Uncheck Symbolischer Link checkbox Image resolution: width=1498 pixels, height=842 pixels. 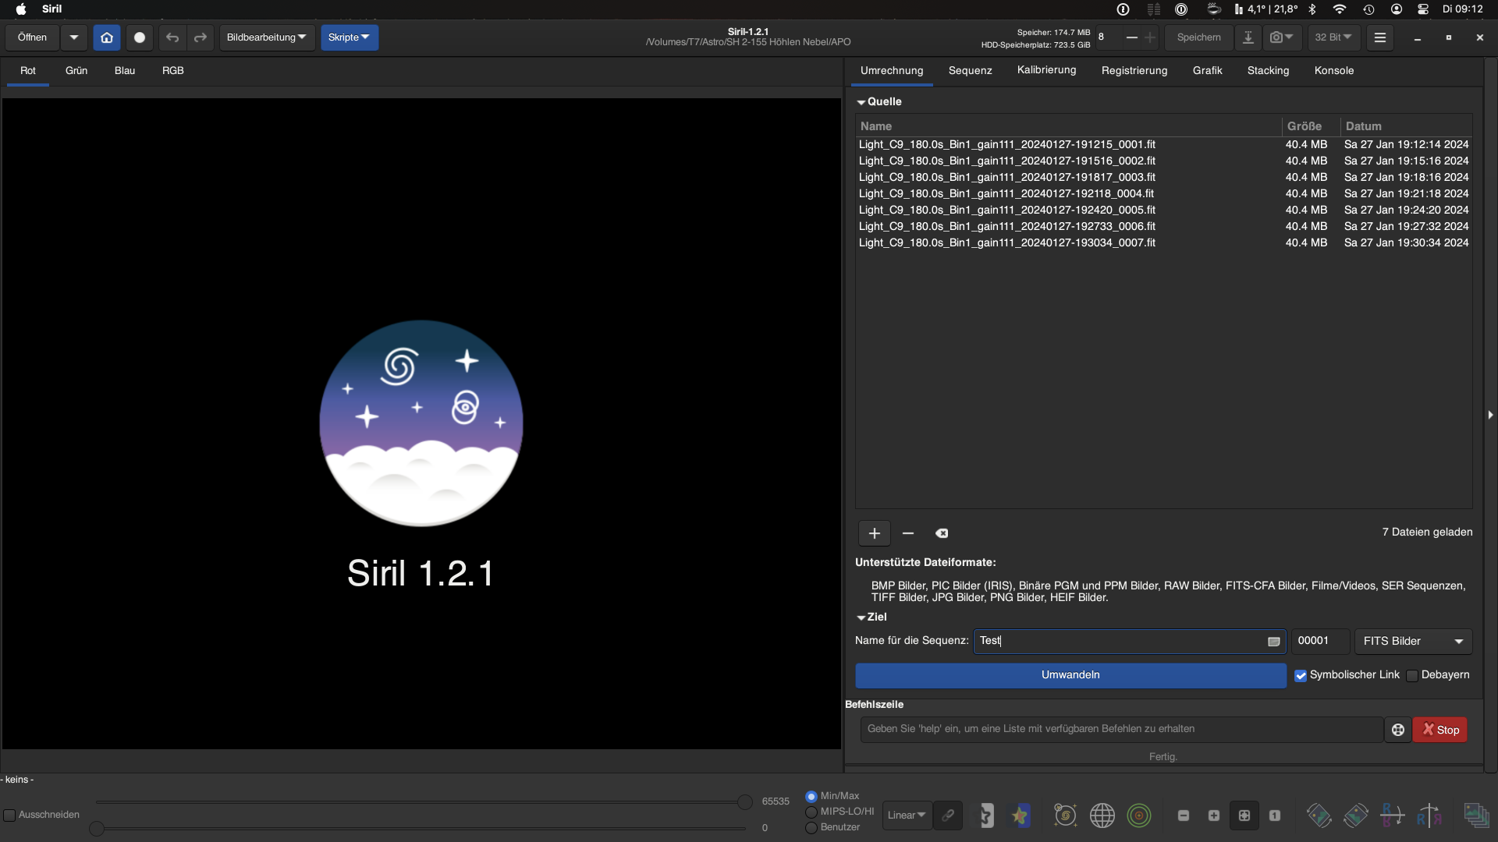(1301, 676)
